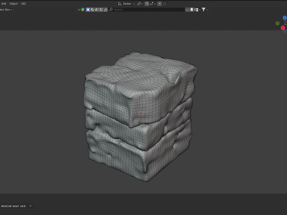
Task: Select the third asset type icon (Scene)
Action: [97, 10]
